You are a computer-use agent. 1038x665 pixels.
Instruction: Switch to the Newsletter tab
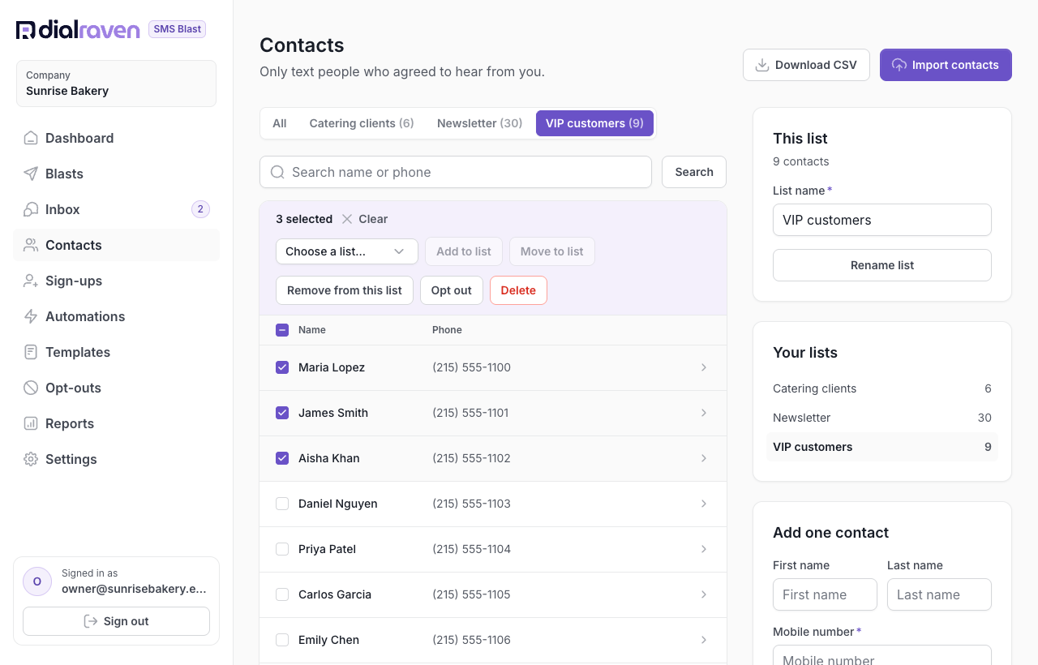click(479, 123)
